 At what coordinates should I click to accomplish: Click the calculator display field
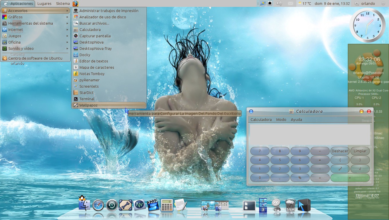point(310,135)
